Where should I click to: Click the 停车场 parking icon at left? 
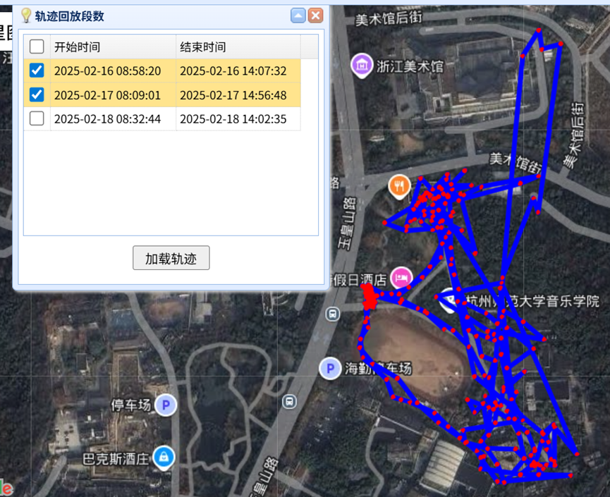pyautogui.click(x=166, y=405)
